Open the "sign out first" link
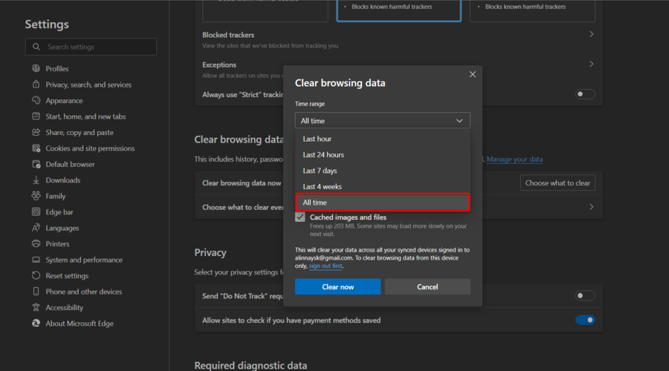 (x=326, y=266)
